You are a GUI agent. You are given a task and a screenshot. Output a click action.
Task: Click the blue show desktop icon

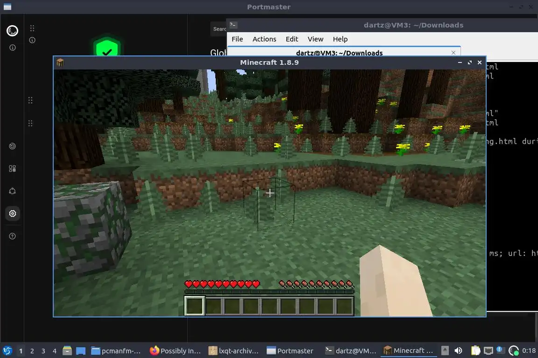click(x=81, y=351)
